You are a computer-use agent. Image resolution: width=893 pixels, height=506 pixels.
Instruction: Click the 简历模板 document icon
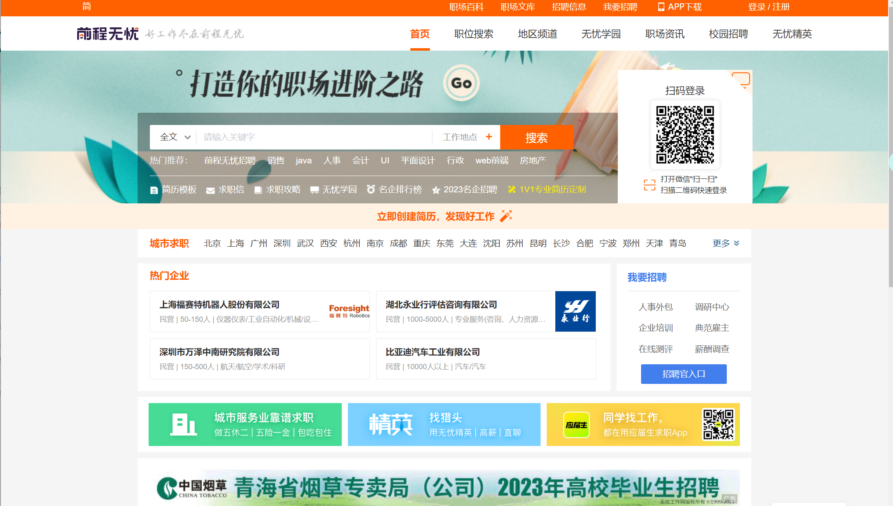coord(154,189)
